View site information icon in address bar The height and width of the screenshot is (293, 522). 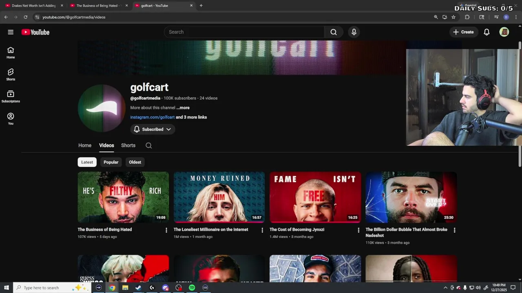click(37, 17)
